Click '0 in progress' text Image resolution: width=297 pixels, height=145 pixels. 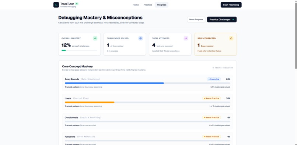click(x=112, y=51)
